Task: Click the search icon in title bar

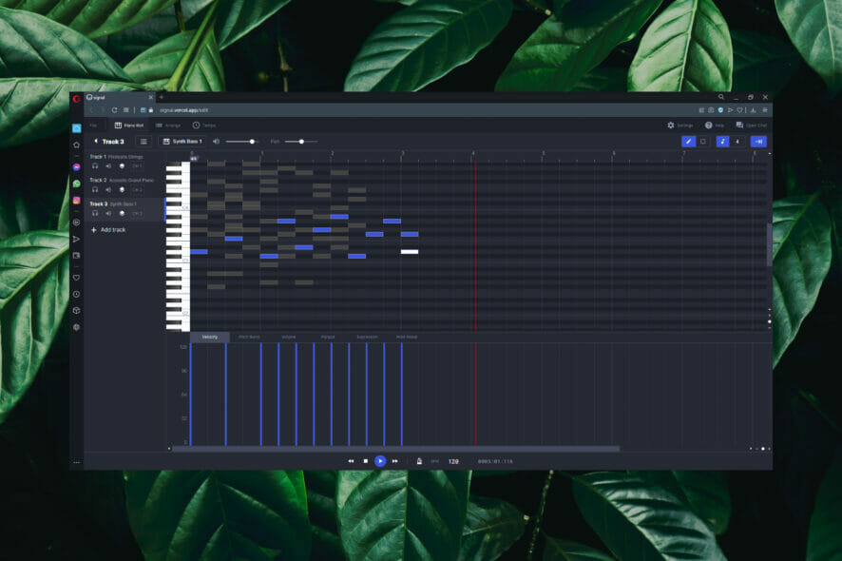Action: pos(721,97)
